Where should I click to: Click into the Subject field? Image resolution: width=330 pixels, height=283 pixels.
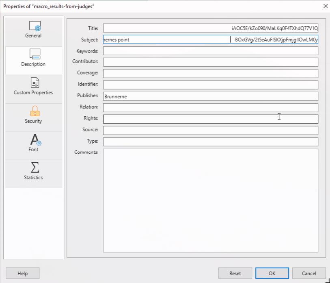point(210,39)
